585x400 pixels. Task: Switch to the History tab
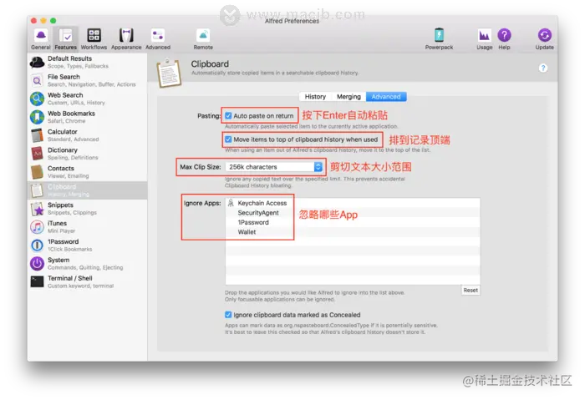pos(315,97)
